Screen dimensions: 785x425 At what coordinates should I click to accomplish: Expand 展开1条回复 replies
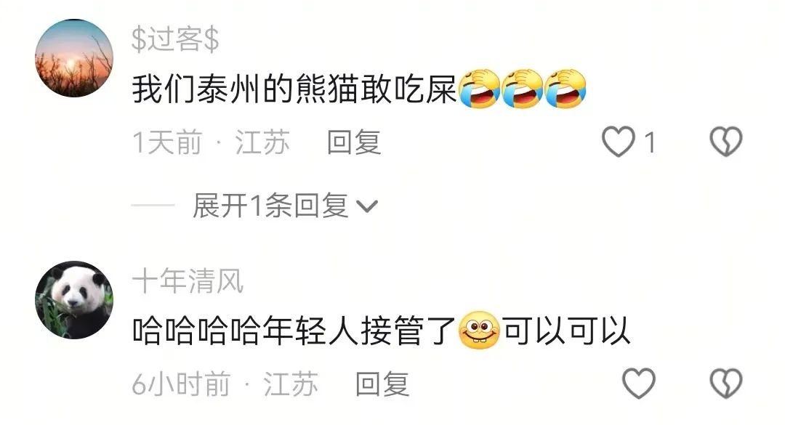click(270, 206)
